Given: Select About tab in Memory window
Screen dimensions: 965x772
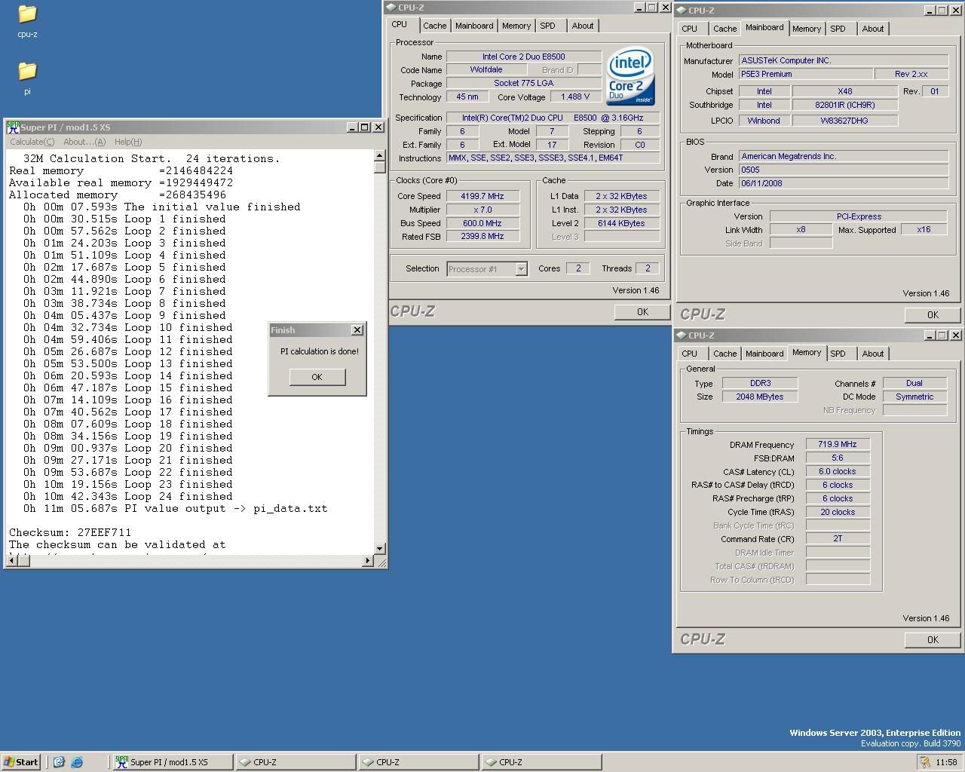Looking at the screenshot, I should pyautogui.click(x=873, y=354).
